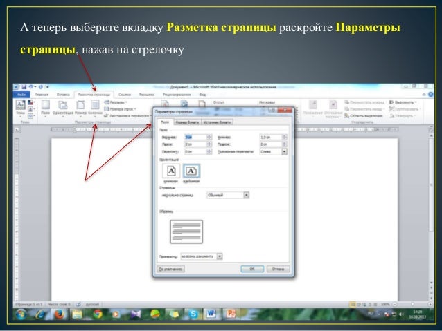Click the Номера строк button
The image size is (442, 331).
(x=120, y=108)
